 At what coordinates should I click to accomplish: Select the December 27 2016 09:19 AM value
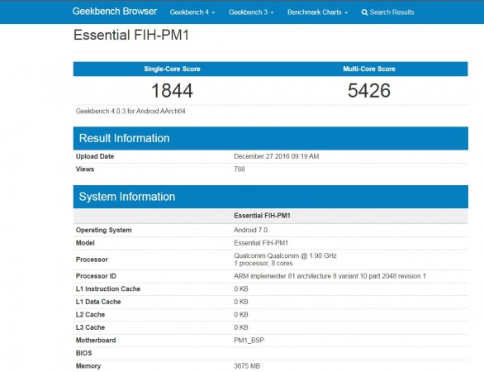pyautogui.click(x=276, y=156)
